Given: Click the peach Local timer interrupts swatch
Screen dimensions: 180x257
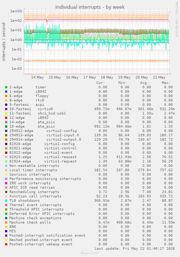Looking at the screenshot, I should (x=6, y=170).
